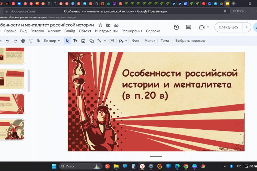Click the filmstrip vertical scrollbar
Viewport: 257px width, 171px height.
(x=29, y=81)
